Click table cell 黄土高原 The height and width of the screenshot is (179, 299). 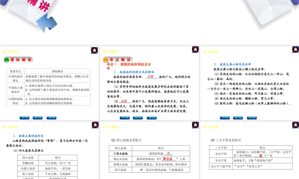click(28, 174)
